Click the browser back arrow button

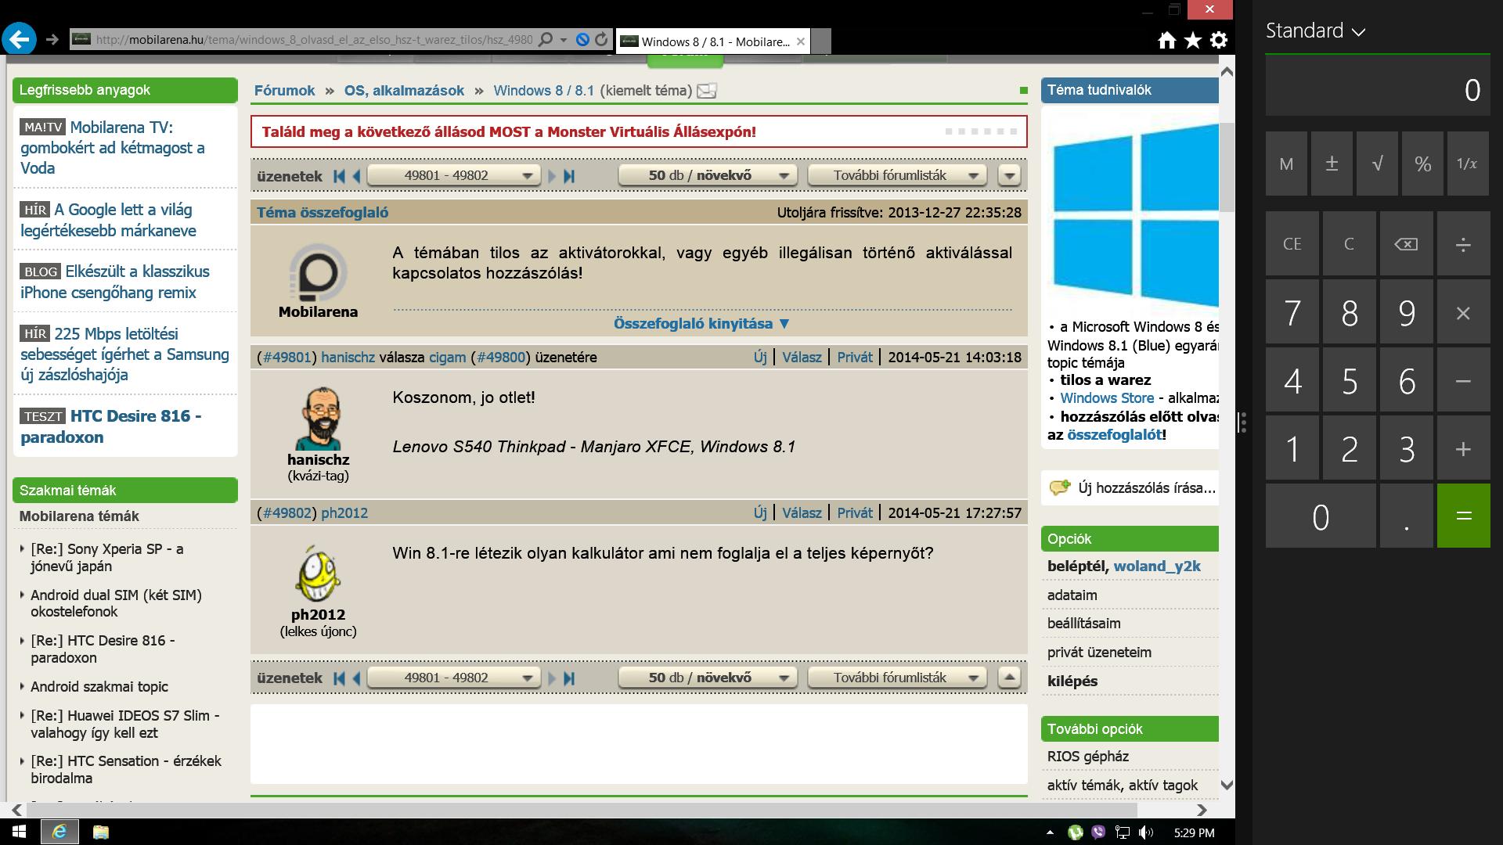(19, 39)
